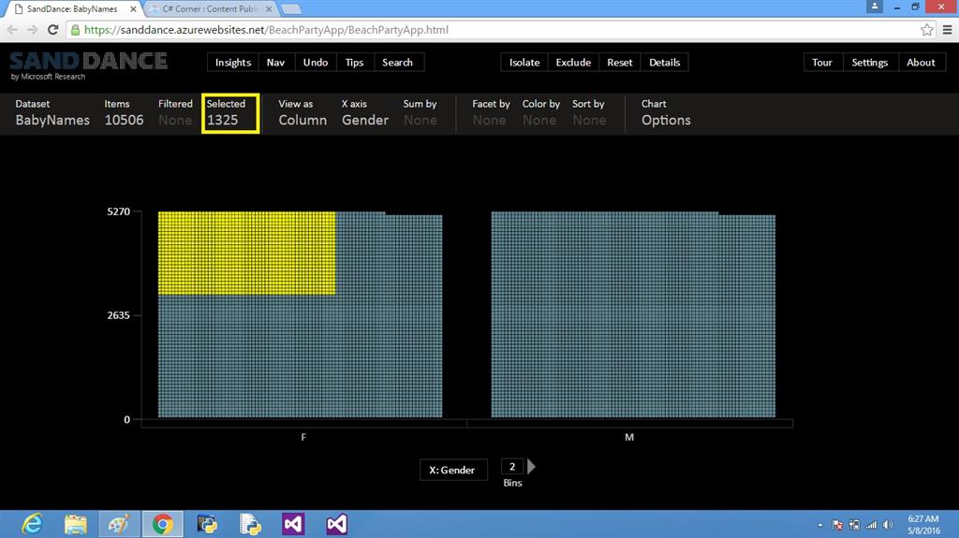Set the Sort by field

[588, 113]
